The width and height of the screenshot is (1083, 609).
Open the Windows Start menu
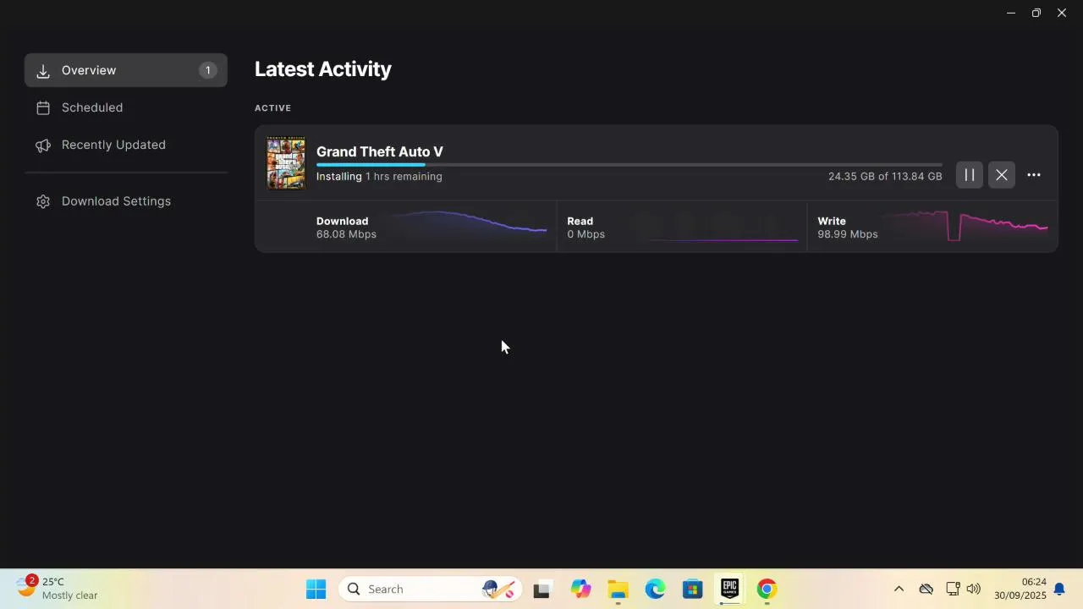(316, 590)
